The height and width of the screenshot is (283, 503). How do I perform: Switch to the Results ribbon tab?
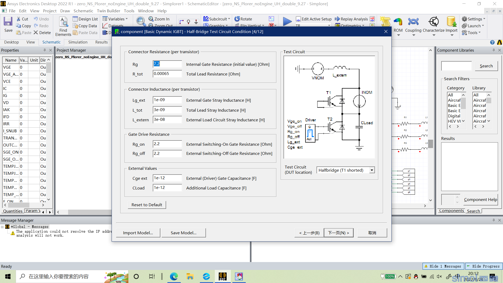click(101, 42)
